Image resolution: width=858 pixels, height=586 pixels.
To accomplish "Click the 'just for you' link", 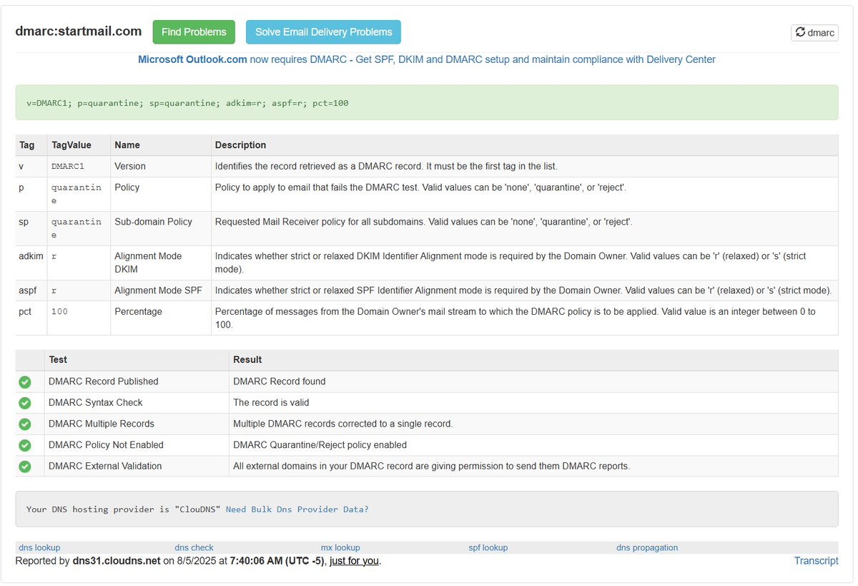I will tap(354, 561).
